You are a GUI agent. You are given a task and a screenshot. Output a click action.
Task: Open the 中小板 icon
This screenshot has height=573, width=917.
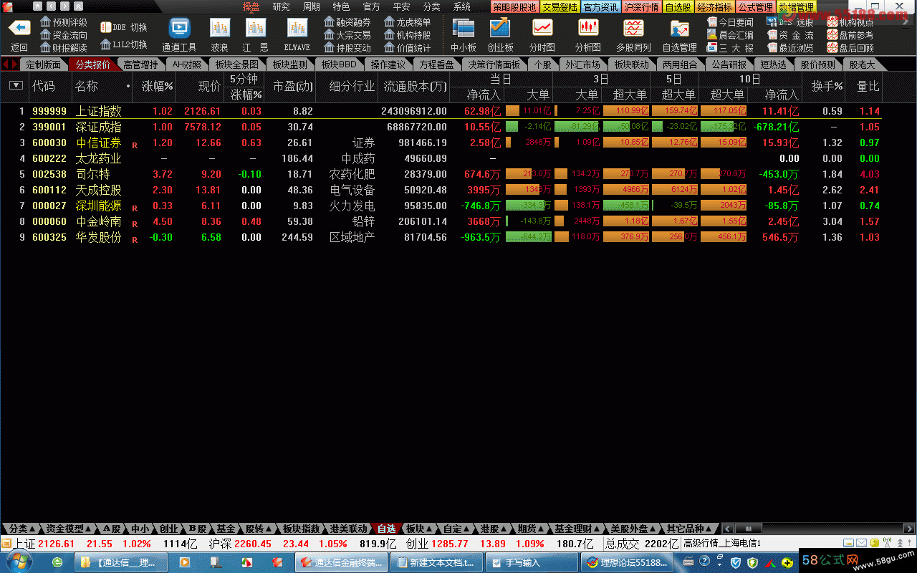[464, 29]
